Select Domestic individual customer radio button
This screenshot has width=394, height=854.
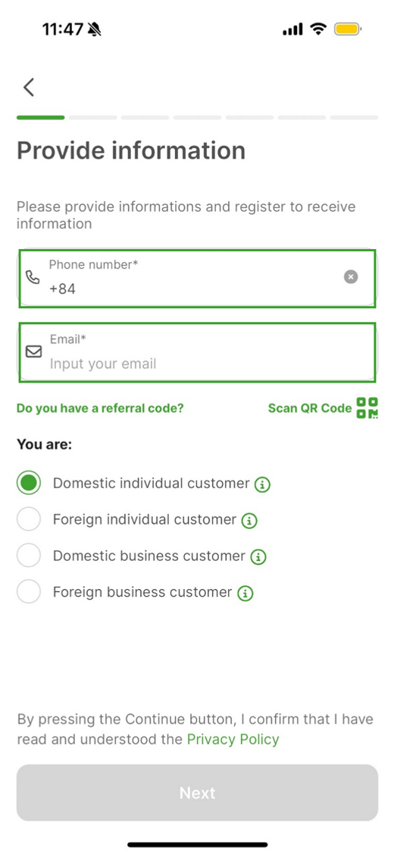[x=29, y=483]
